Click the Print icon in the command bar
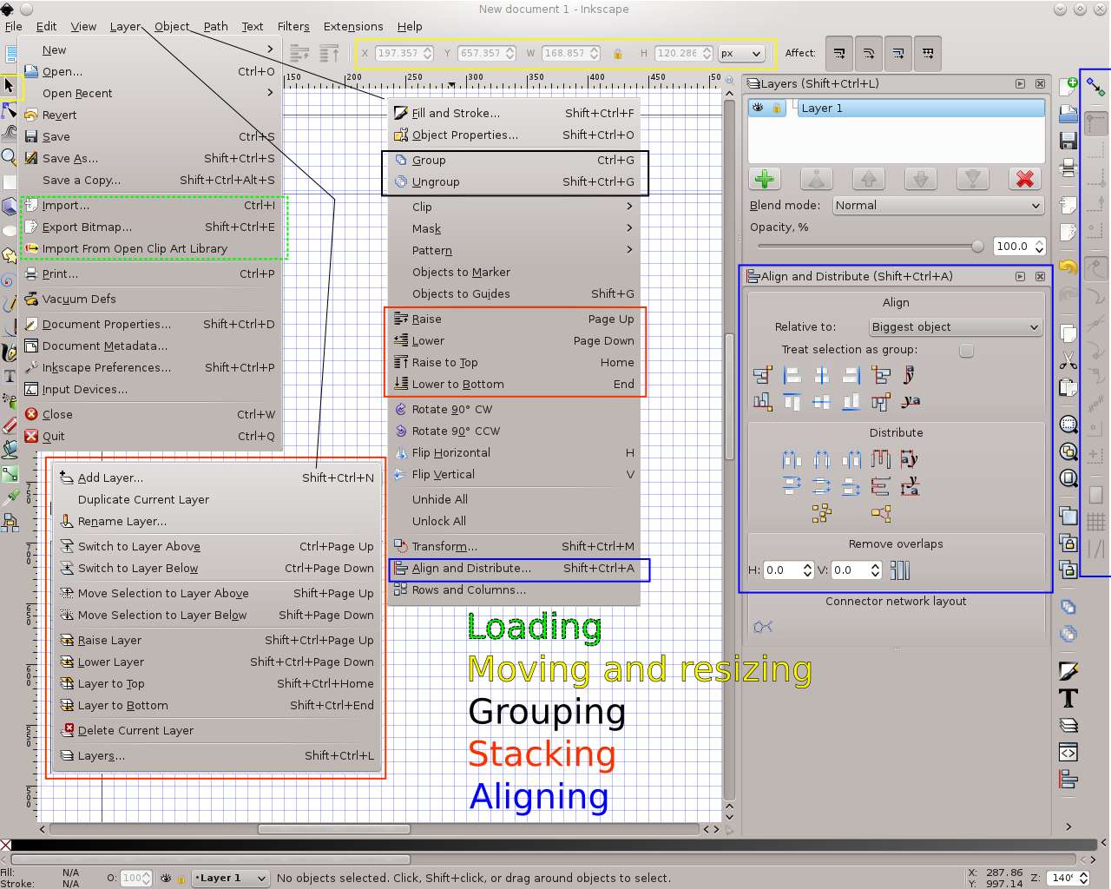Screen dimensions: 1111x889 pos(1068,167)
